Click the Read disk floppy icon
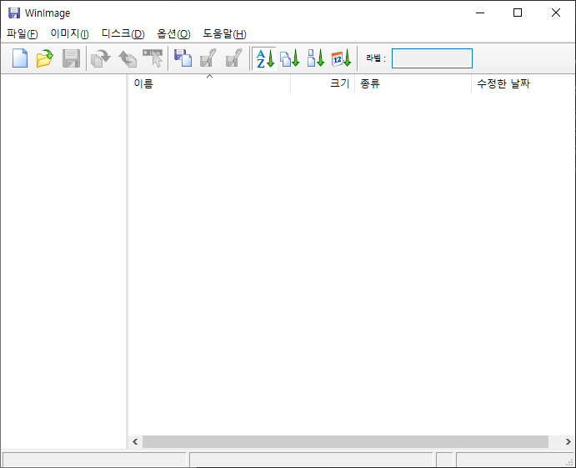This screenshot has height=468, width=576. click(183, 58)
